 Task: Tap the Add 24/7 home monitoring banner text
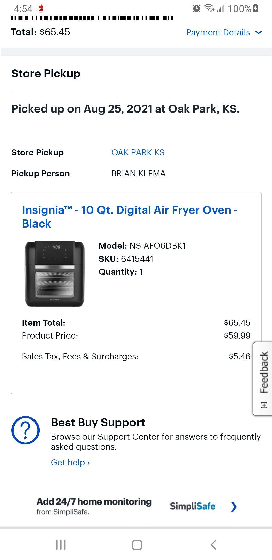coord(94,502)
